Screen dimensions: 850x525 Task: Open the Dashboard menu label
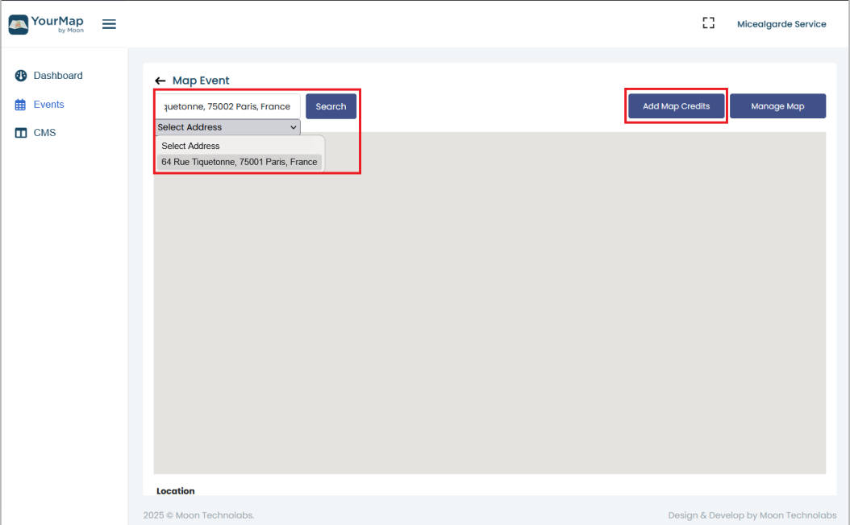coord(58,76)
